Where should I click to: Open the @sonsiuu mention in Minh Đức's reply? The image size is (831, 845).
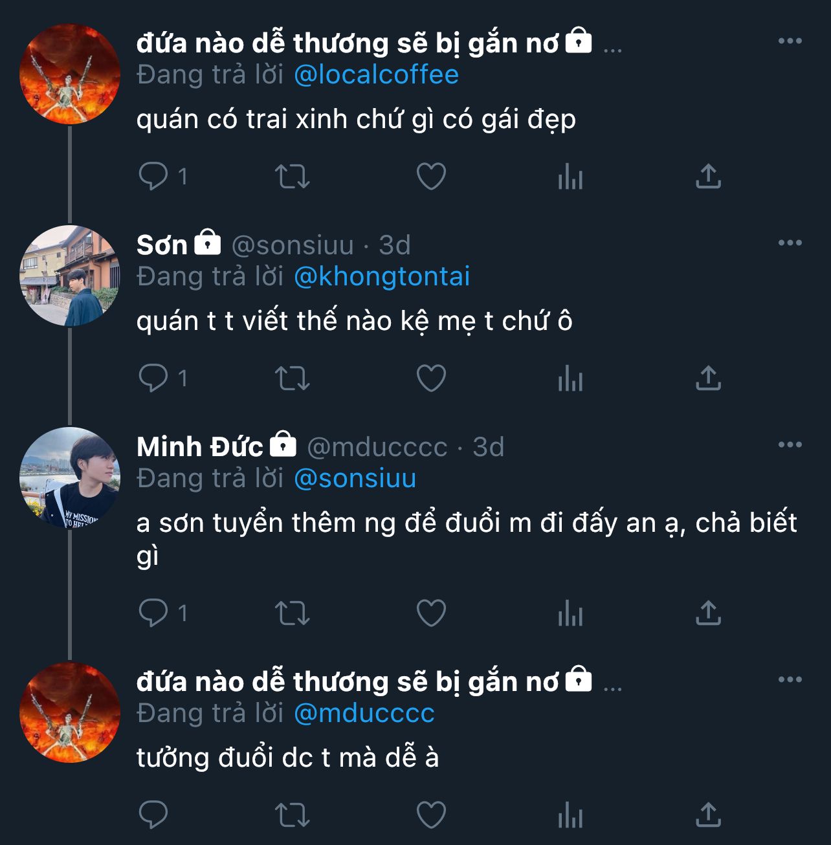click(355, 479)
